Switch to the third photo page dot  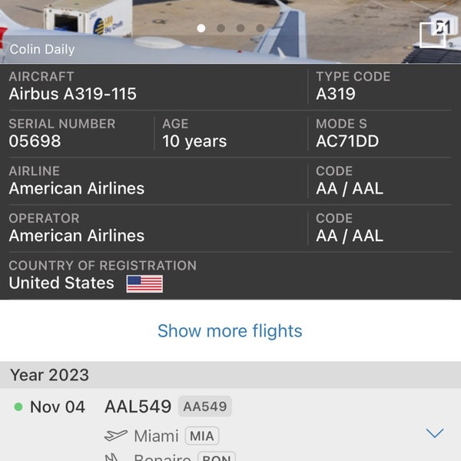[x=240, y=28]
